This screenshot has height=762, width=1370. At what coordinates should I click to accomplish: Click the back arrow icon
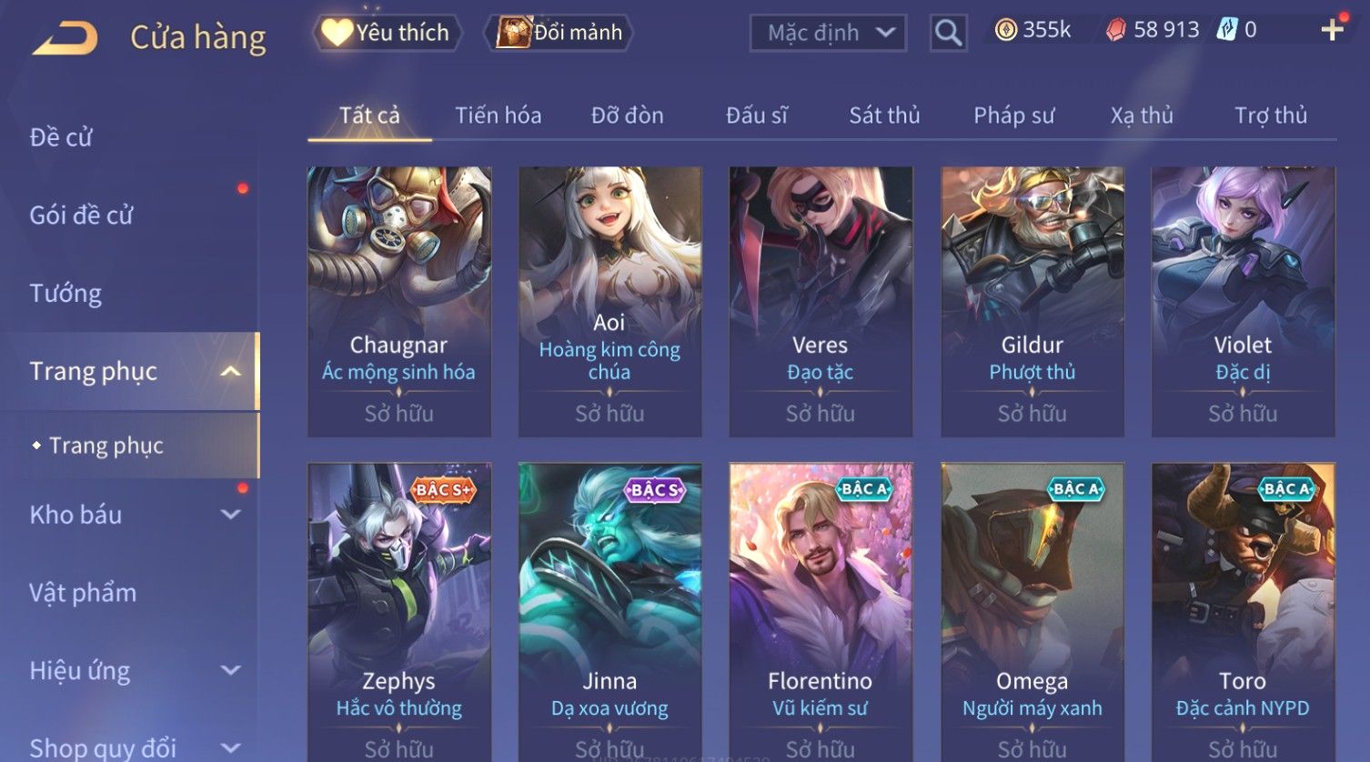pos(65,39)
